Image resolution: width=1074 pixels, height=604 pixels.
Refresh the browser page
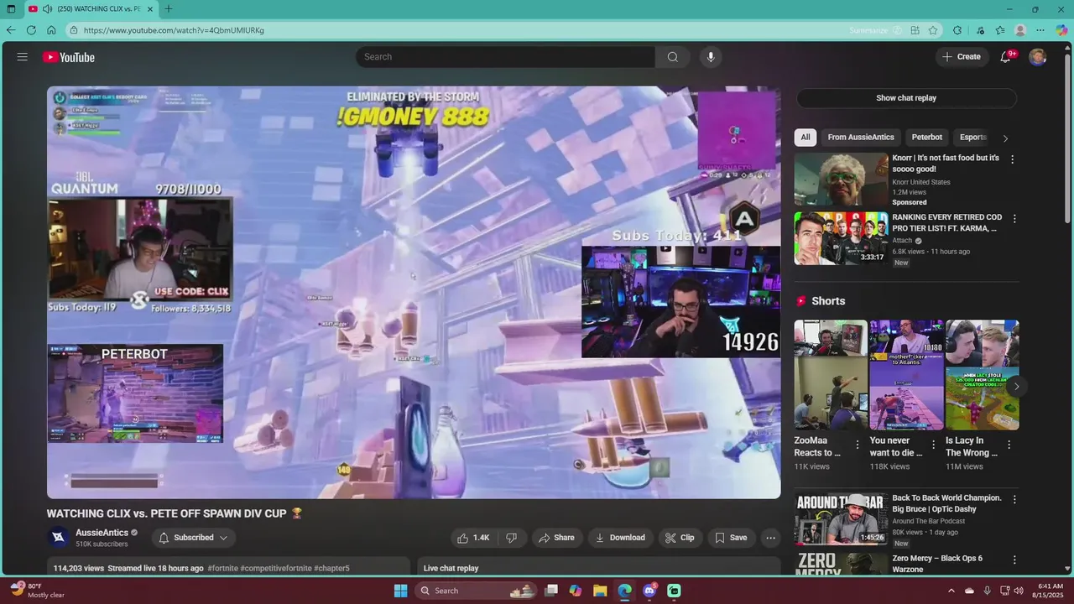(31, 30)
